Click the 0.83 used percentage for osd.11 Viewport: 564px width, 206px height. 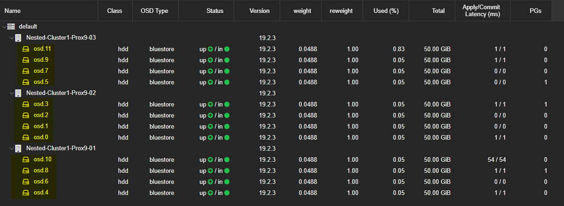(399, 49)
